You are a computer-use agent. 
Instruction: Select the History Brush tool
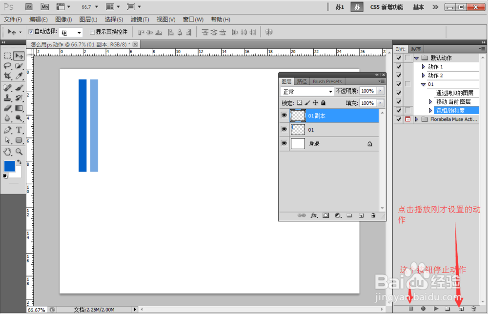19,98
